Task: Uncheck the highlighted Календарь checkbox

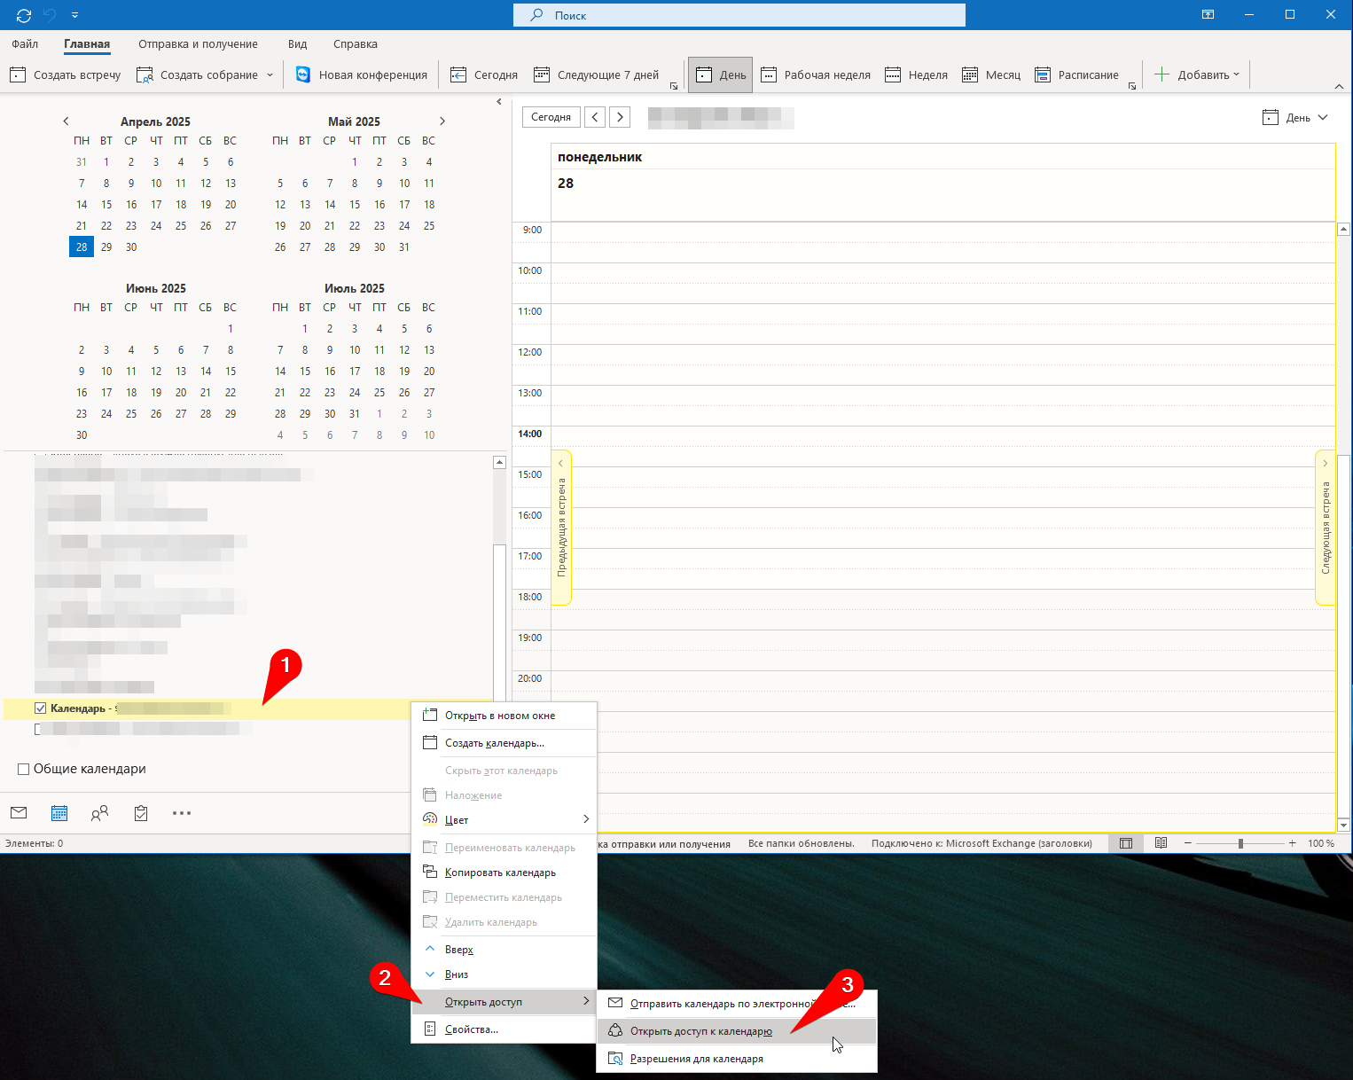Action: tap(40, 708)
